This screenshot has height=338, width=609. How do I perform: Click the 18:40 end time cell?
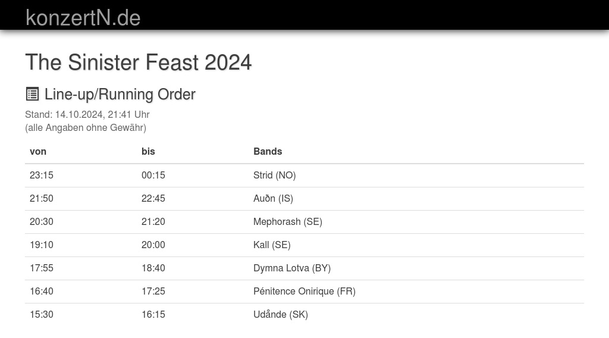tap(153, 268)
